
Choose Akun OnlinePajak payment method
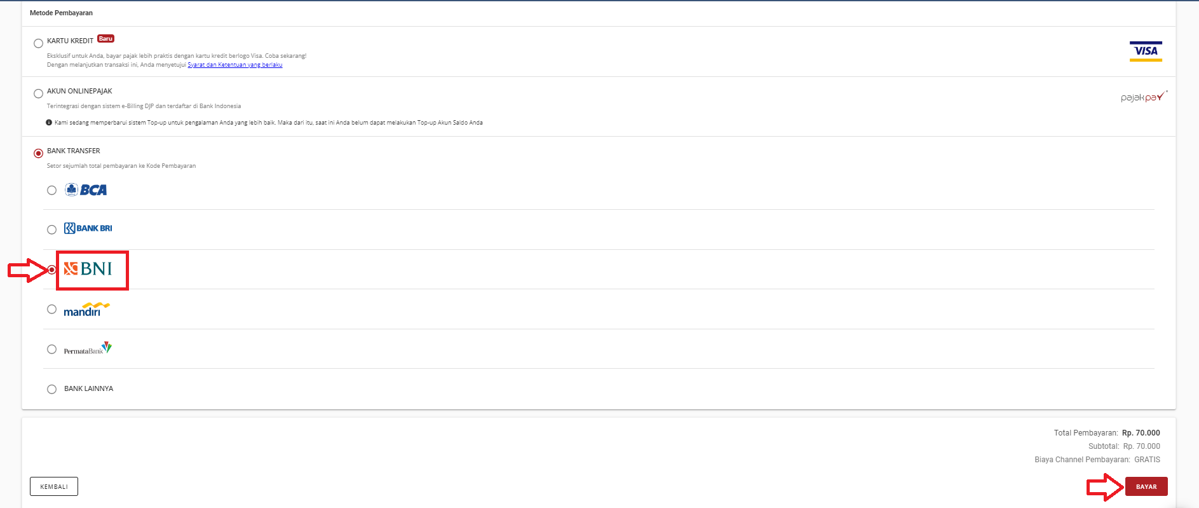coord(38,93)
